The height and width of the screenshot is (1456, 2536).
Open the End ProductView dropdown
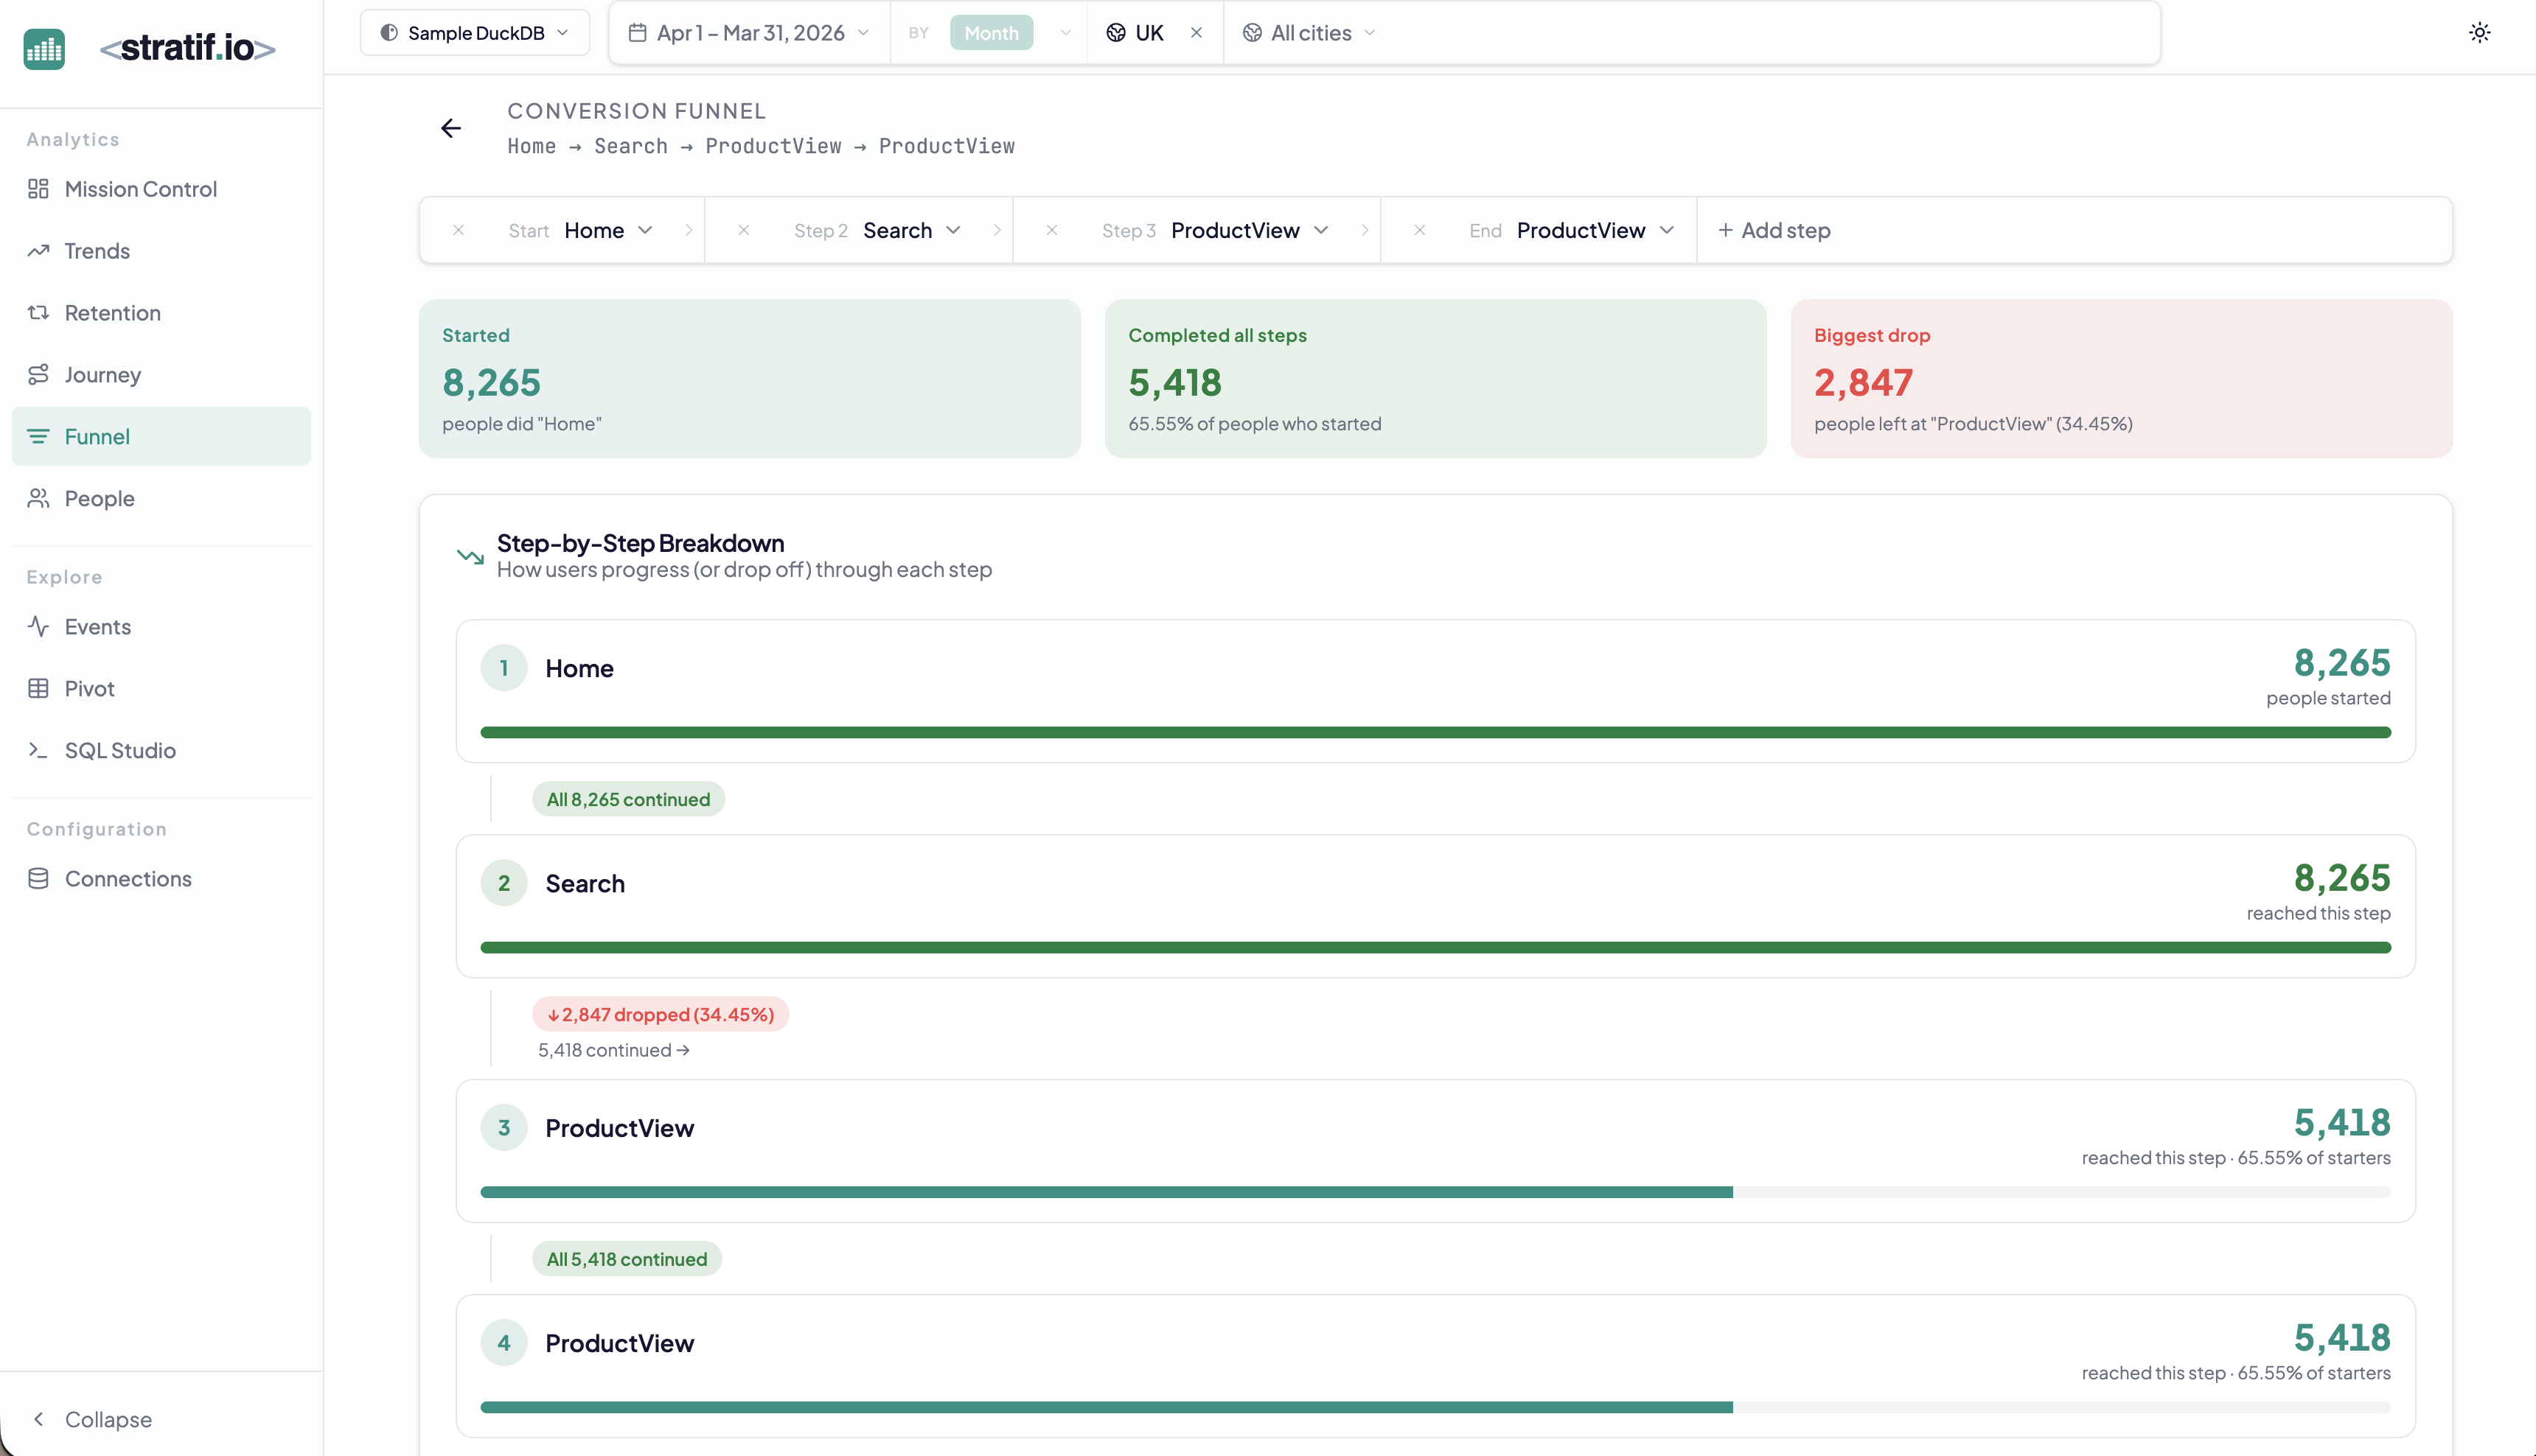tap(1595, 230)
